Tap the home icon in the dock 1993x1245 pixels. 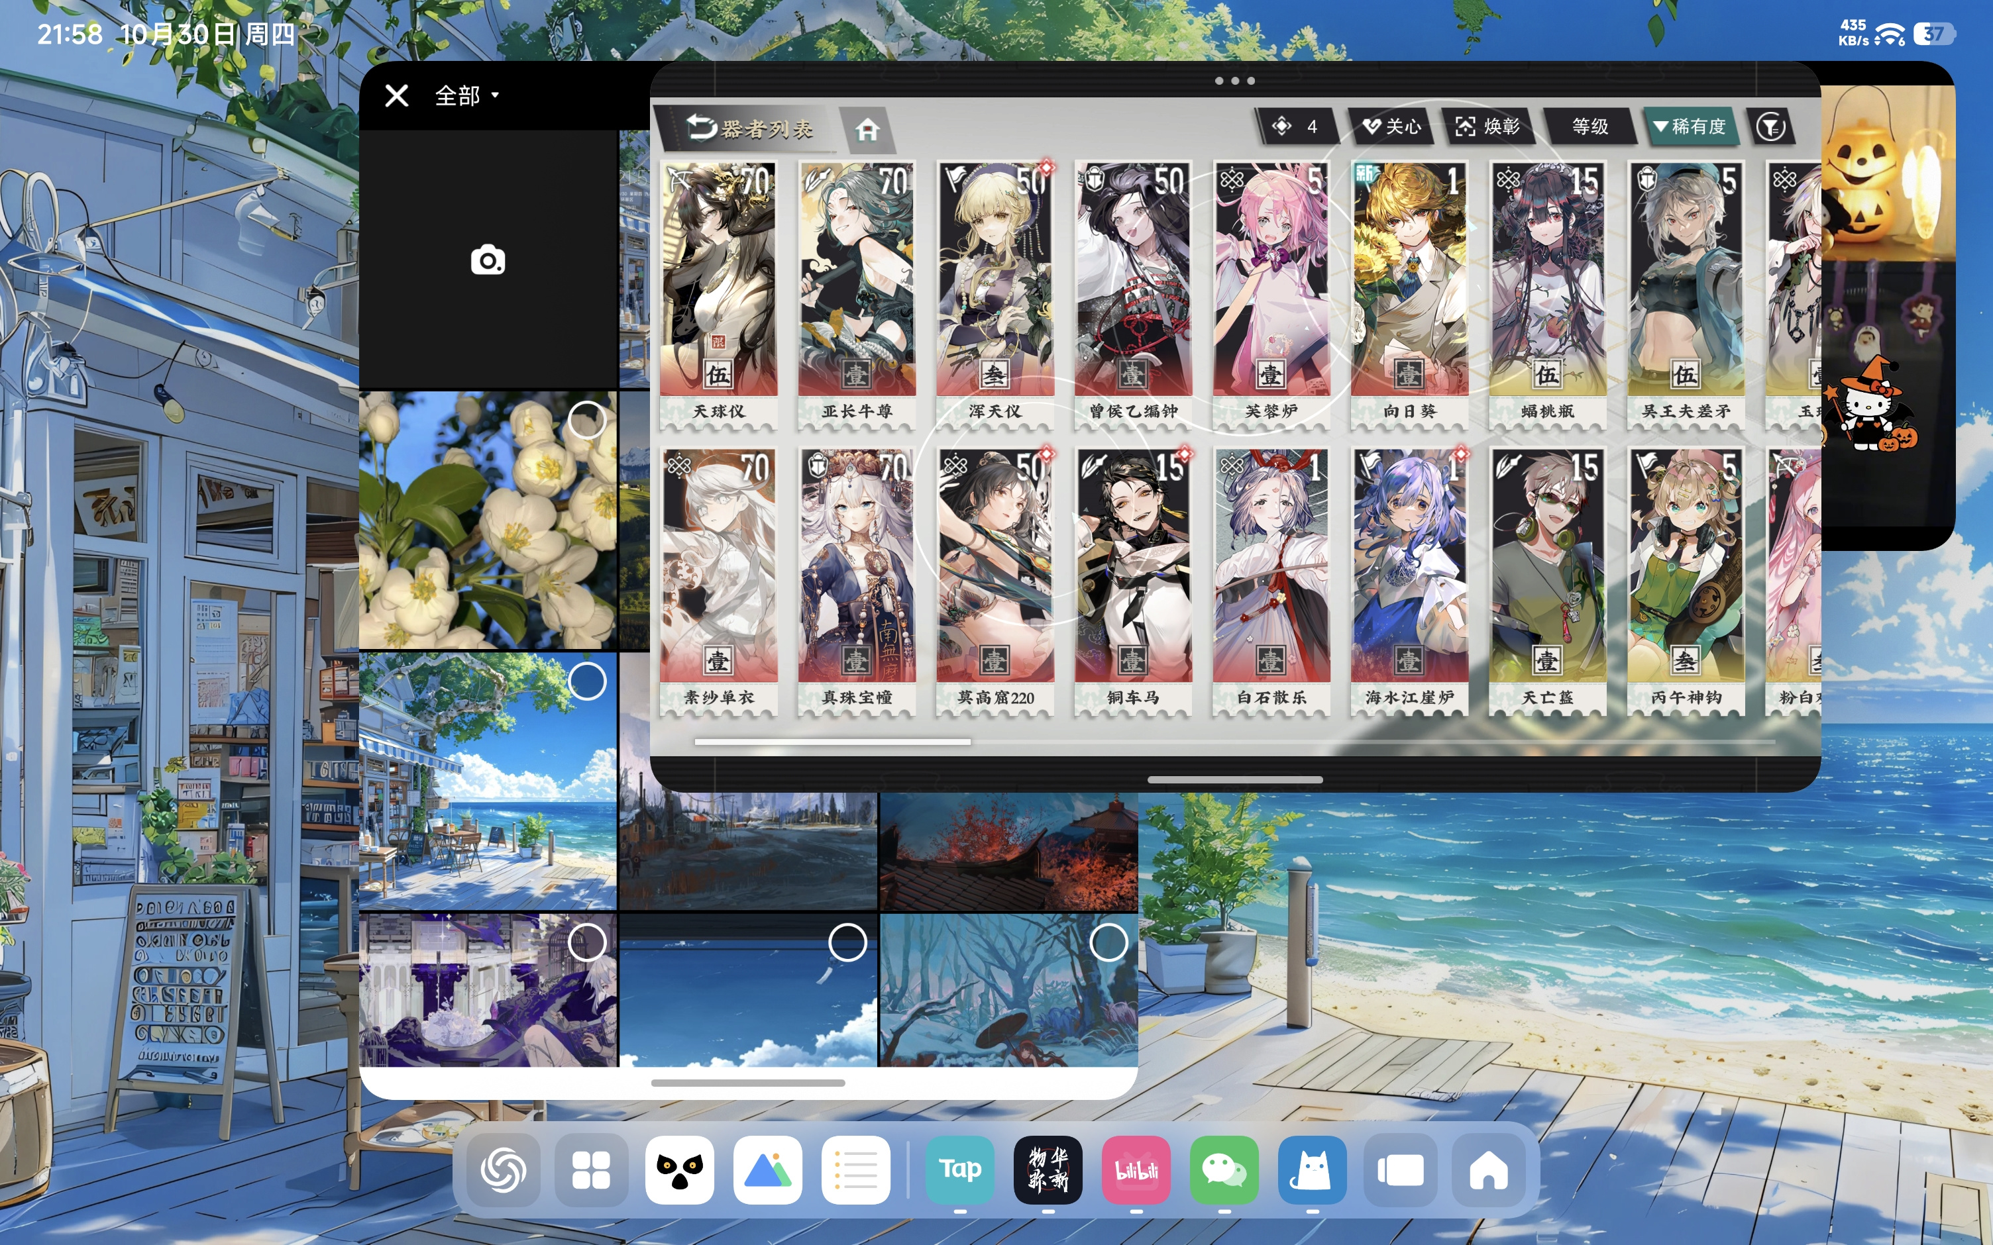pyautogui.click(x=1489, y=1170)
